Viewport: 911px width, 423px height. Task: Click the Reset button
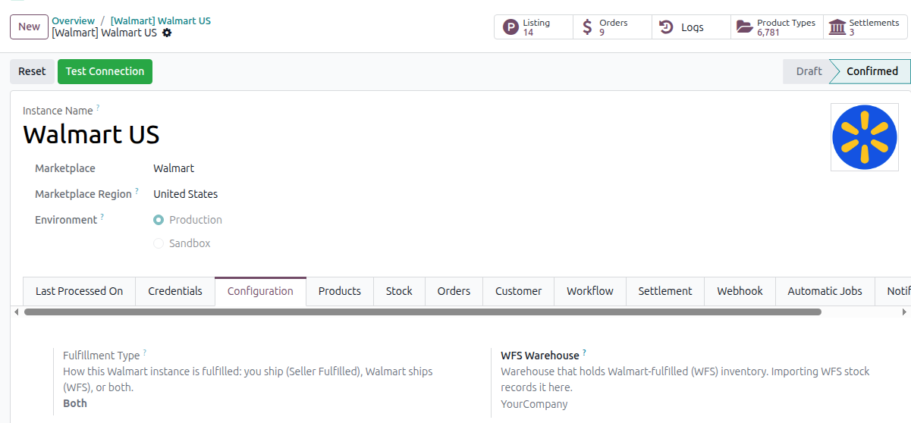click(x=32, y=71)
